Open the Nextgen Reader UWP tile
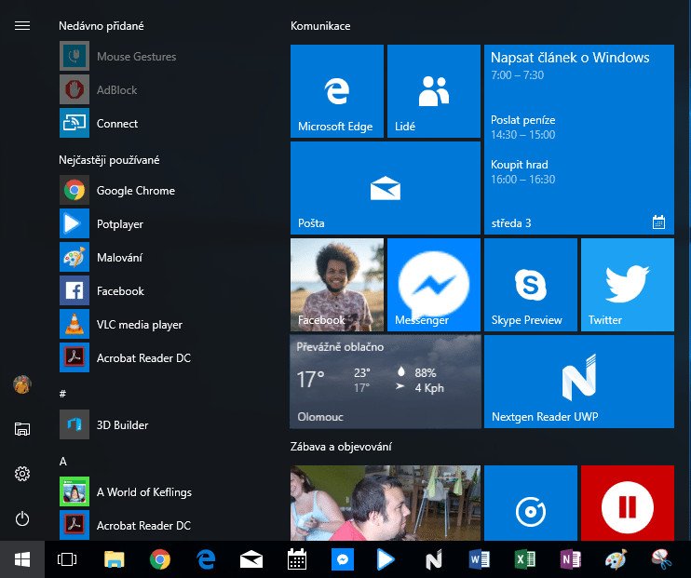 point(579,382)
